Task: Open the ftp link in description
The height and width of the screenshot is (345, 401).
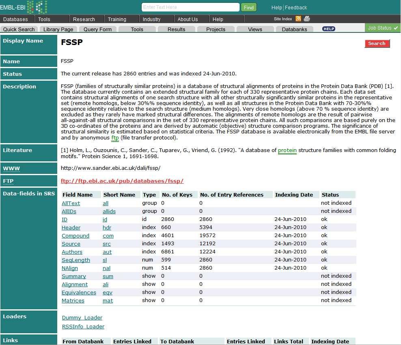Action: (x=115, y=138)
